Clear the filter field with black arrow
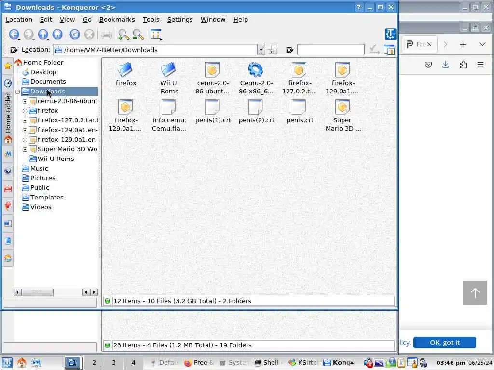 point(290,50)
